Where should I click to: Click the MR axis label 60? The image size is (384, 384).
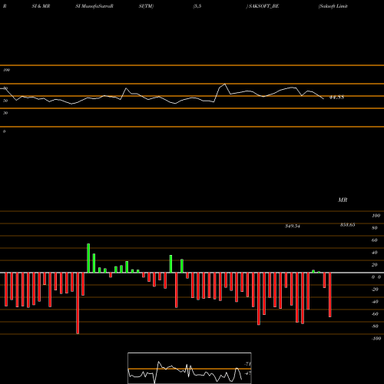(375, 240)
